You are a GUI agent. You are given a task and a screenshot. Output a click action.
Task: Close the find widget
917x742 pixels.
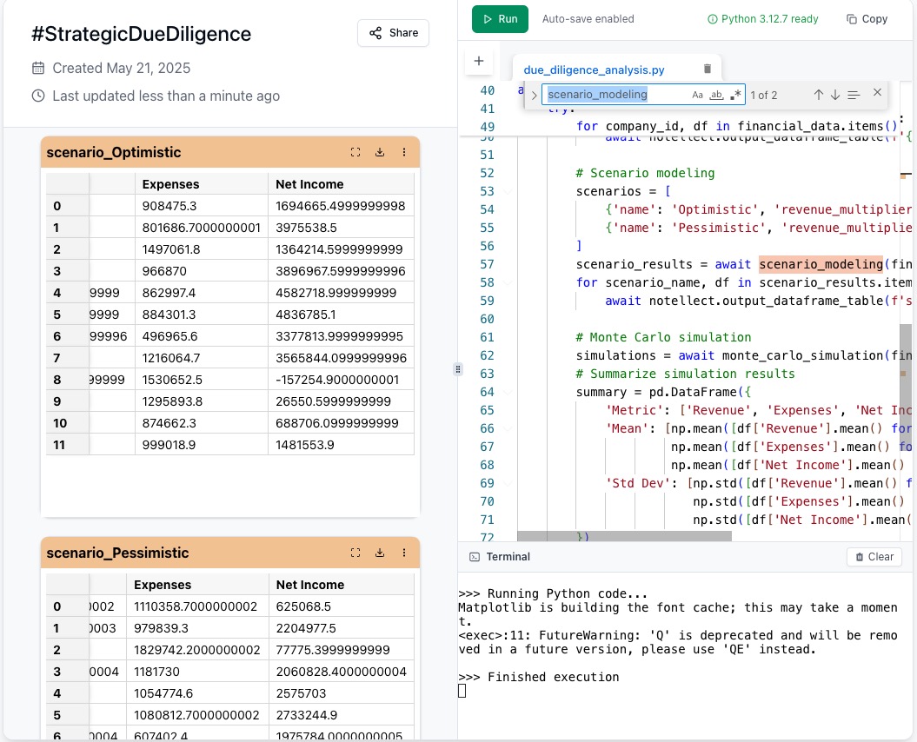(x=877, y=92)
